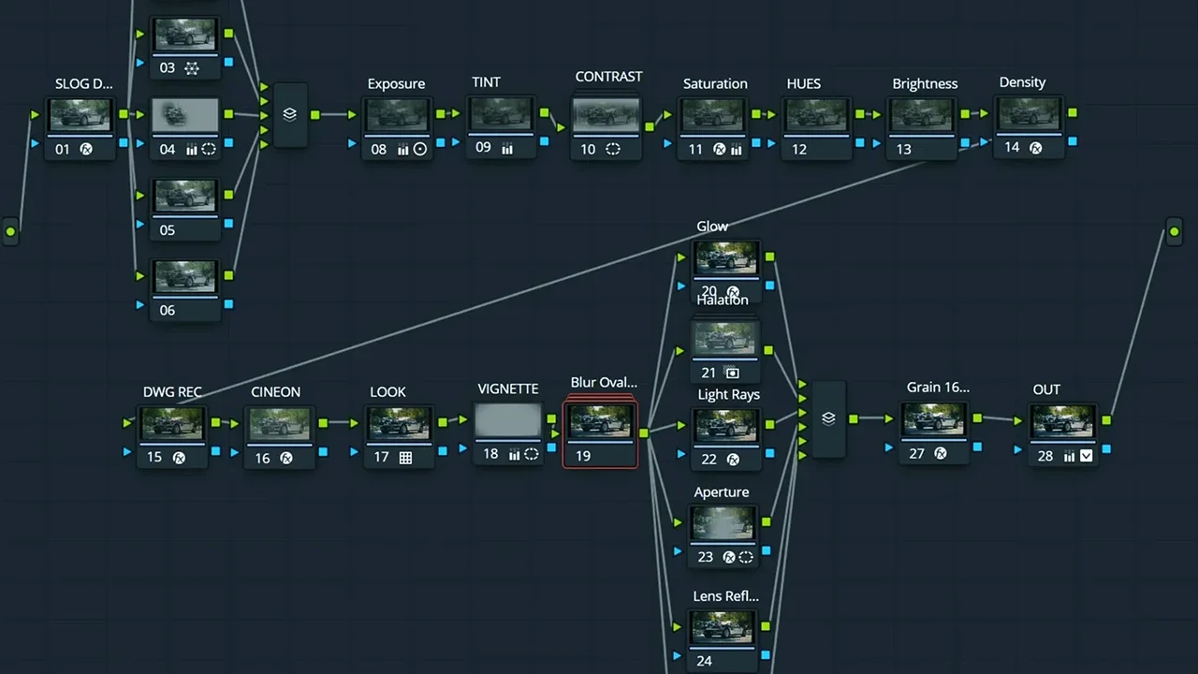Select the HUES node 12 thumbnail

pyautogui.click(x=818, y=115)
